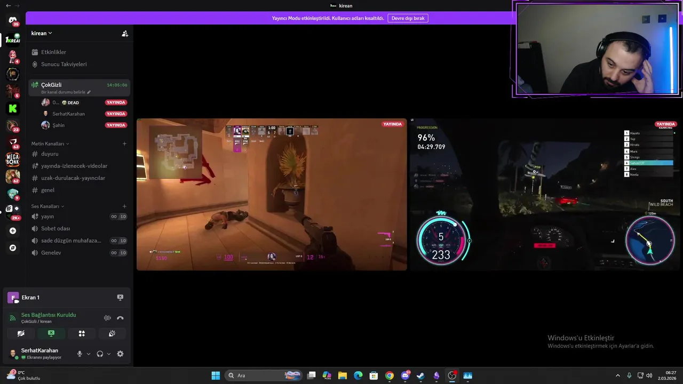
Task: Click Devre dışı bırak button
Action: click(x=408, y=18)
